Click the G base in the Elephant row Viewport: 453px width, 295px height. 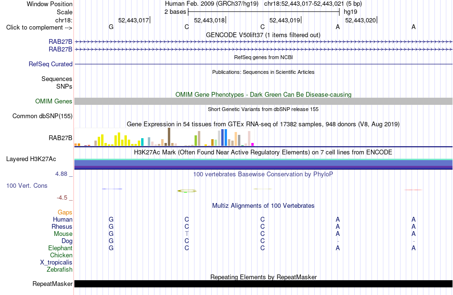[111, 248]
